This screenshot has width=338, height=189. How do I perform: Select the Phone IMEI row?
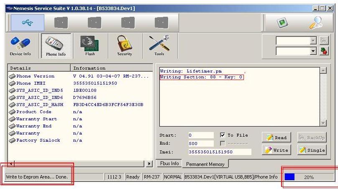tap(80, 83)
